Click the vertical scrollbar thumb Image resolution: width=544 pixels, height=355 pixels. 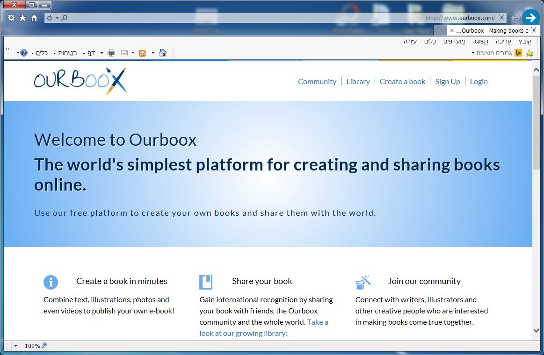[536, 121]
